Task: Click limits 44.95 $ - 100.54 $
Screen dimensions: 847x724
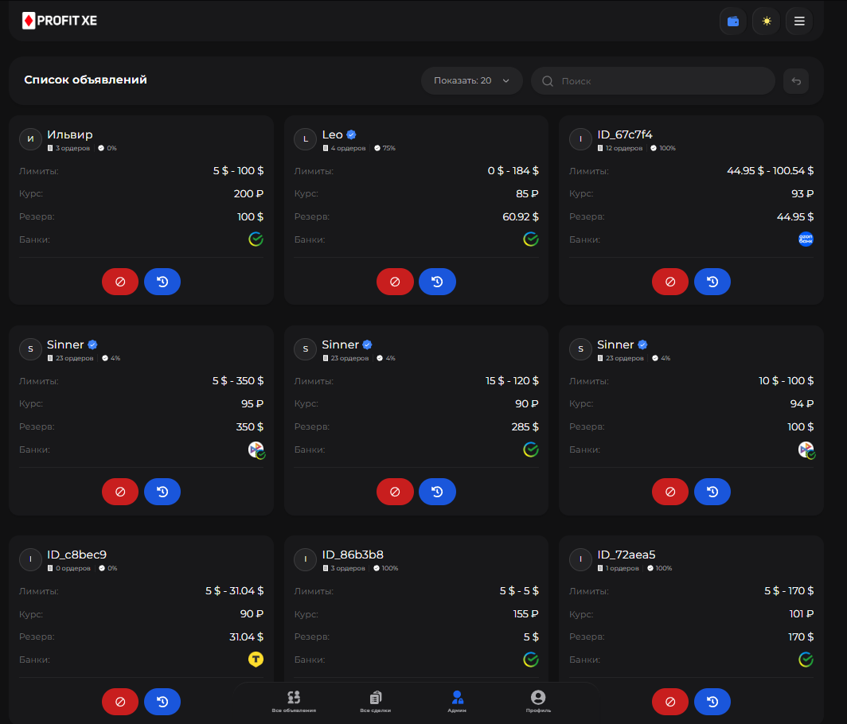Action: click(x=770, y=170)
